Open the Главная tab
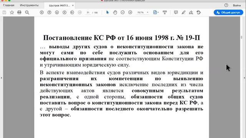The width and height of the screenshot is (246, 138). click(x=8, y=5)
